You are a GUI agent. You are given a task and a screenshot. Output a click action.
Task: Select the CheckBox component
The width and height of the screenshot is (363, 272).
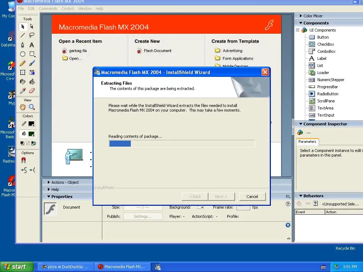(x=322, y=44)
